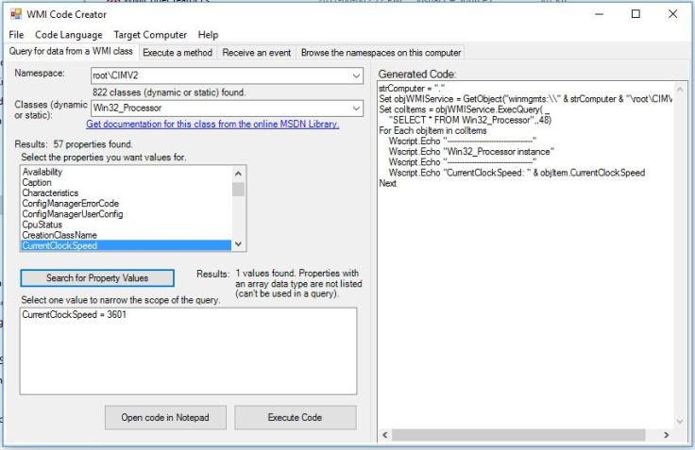Open the MSDN Library documentation link
Viewport: 695px width, 450px height.
[212, 125]
